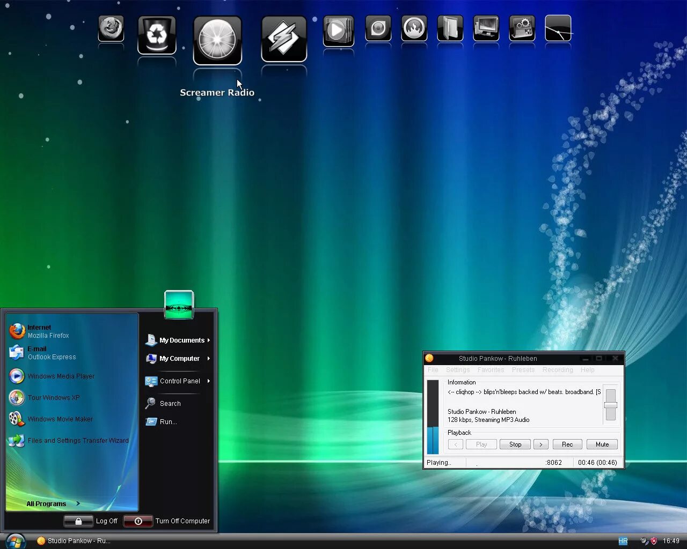Open the Recording menu in Screamer Radio
This screenshot has width=687, height=549.
coord(558,370)
